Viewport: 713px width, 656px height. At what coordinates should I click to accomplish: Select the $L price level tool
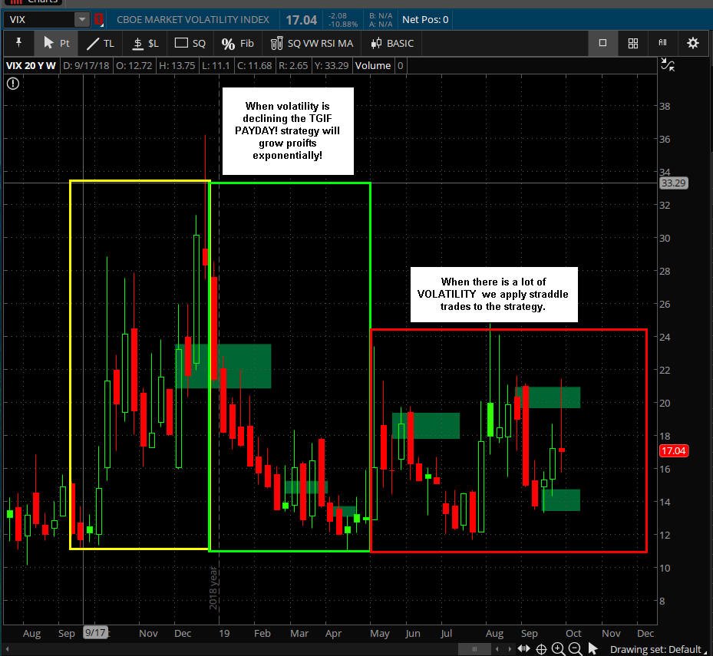(x=145, y=43)
